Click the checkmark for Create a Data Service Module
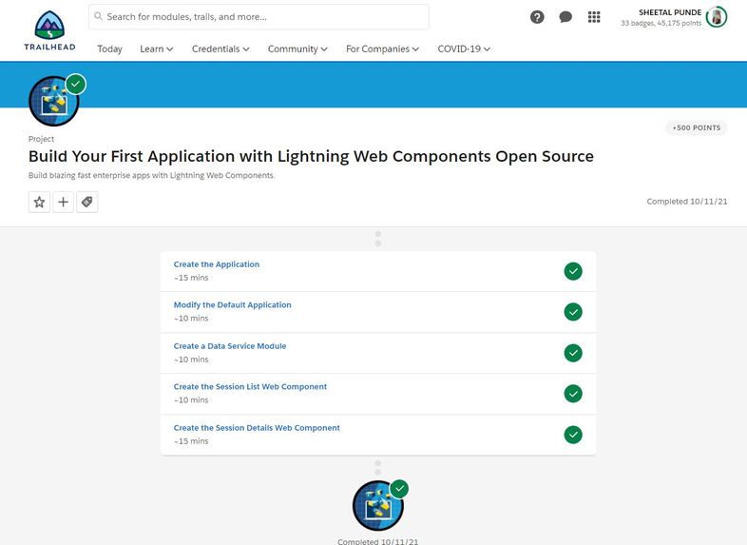The image size is (747, 545). [573, 353]
